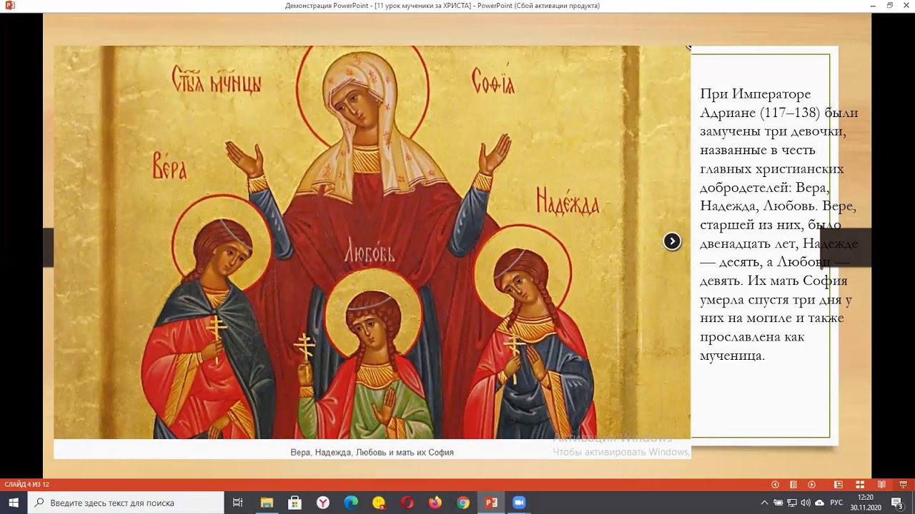Open File Explorer from the taskbar

pos(267,503)
